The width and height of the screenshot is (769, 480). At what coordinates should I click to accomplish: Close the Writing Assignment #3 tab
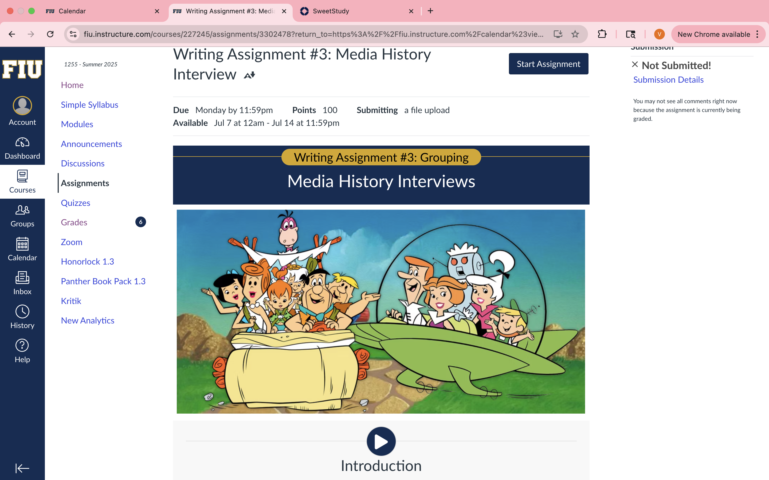[284, 11]
